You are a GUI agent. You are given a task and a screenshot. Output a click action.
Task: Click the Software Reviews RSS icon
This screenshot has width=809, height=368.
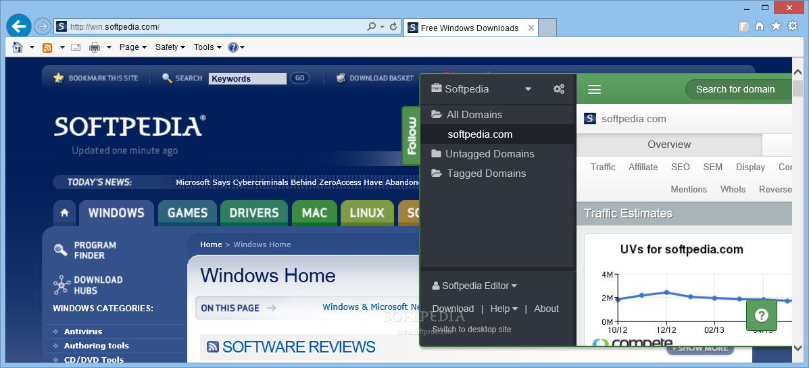213,346
